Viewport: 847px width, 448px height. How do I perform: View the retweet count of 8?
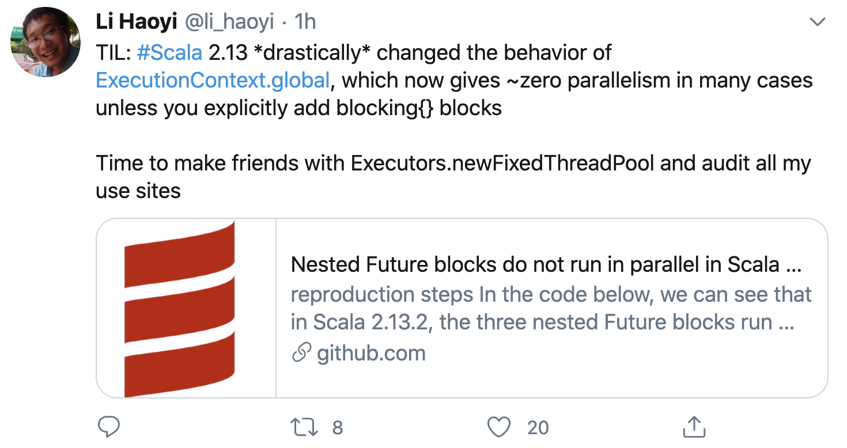pos(338,427)
